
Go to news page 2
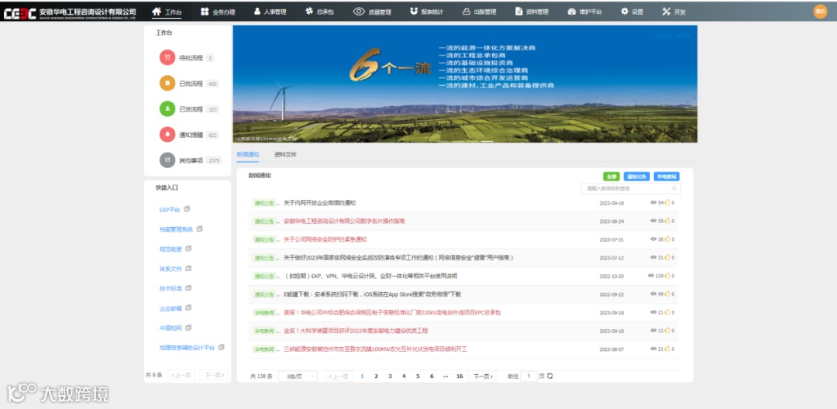click(376, 376)
